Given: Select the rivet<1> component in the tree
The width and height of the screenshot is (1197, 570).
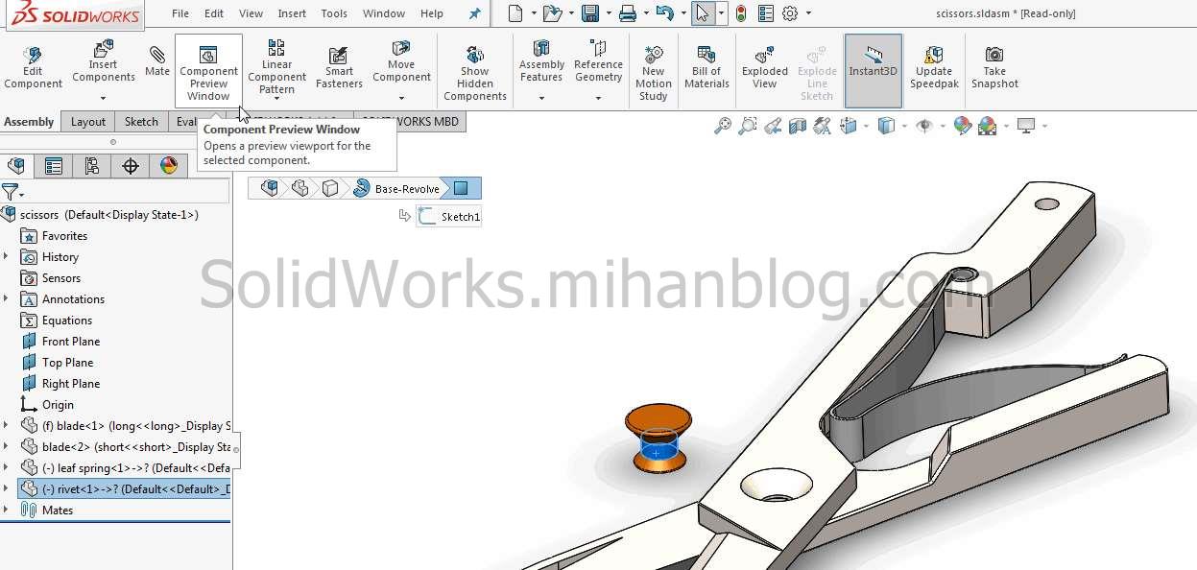Looking at the screenshot, I should click(125, 489).
